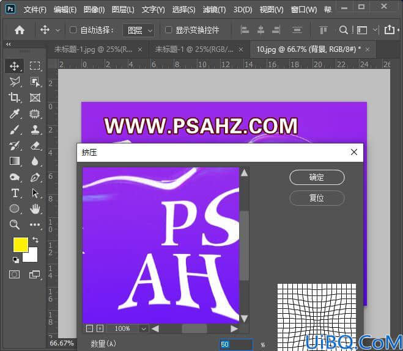The image size is (403, 351).
Task: Zoom out the filter preview
Action: pyautogui.click(x=89, y=328)
